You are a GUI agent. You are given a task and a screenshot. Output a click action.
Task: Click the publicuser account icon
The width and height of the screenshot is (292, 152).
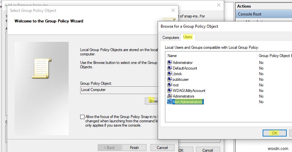pos(170,79)
